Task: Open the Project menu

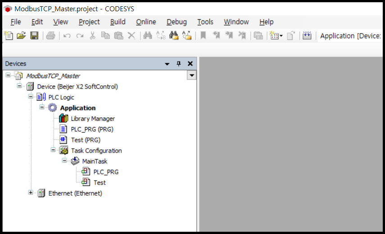Action: tap(89, 22)
